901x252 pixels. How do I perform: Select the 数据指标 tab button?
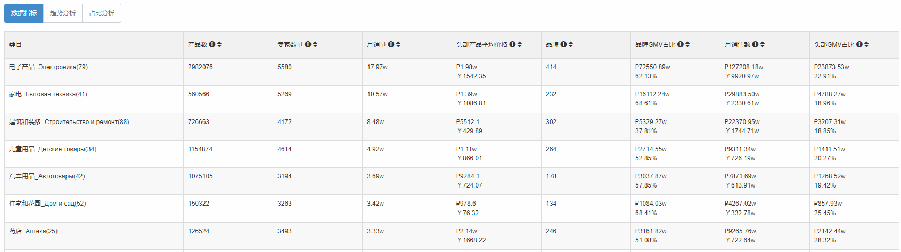24,13
